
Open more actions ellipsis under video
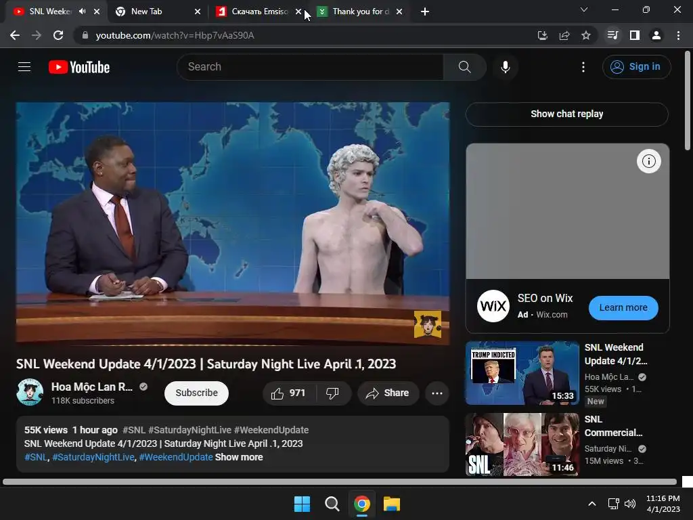437,393
